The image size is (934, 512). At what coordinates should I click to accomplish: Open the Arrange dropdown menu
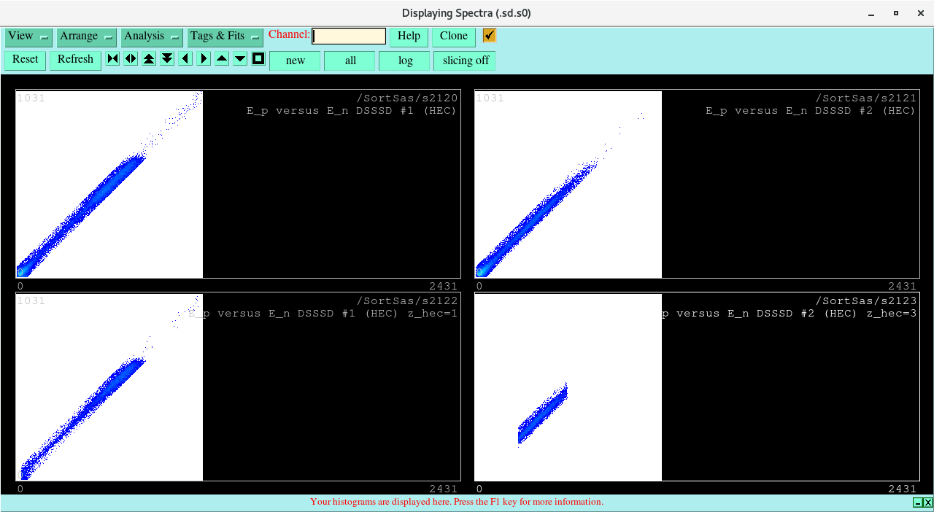(87, 36)
